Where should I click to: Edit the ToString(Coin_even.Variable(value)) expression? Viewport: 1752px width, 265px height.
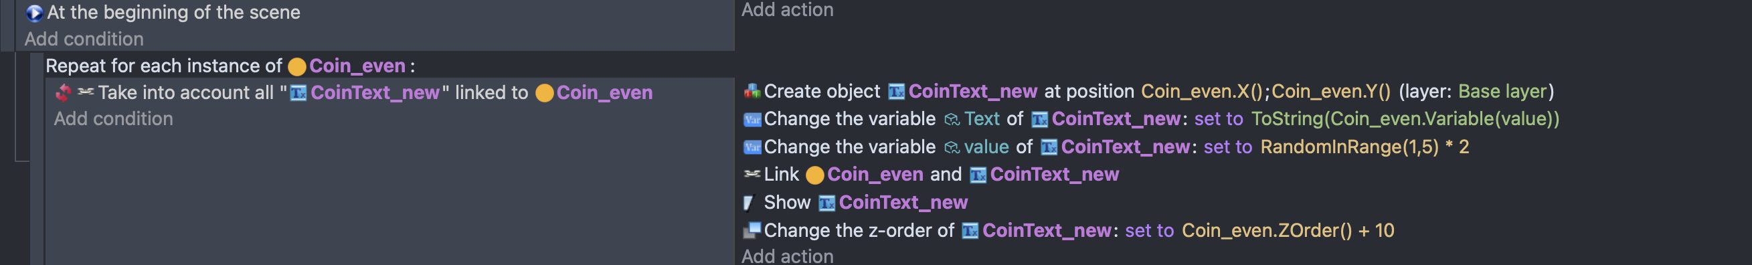click(1405, 119)
